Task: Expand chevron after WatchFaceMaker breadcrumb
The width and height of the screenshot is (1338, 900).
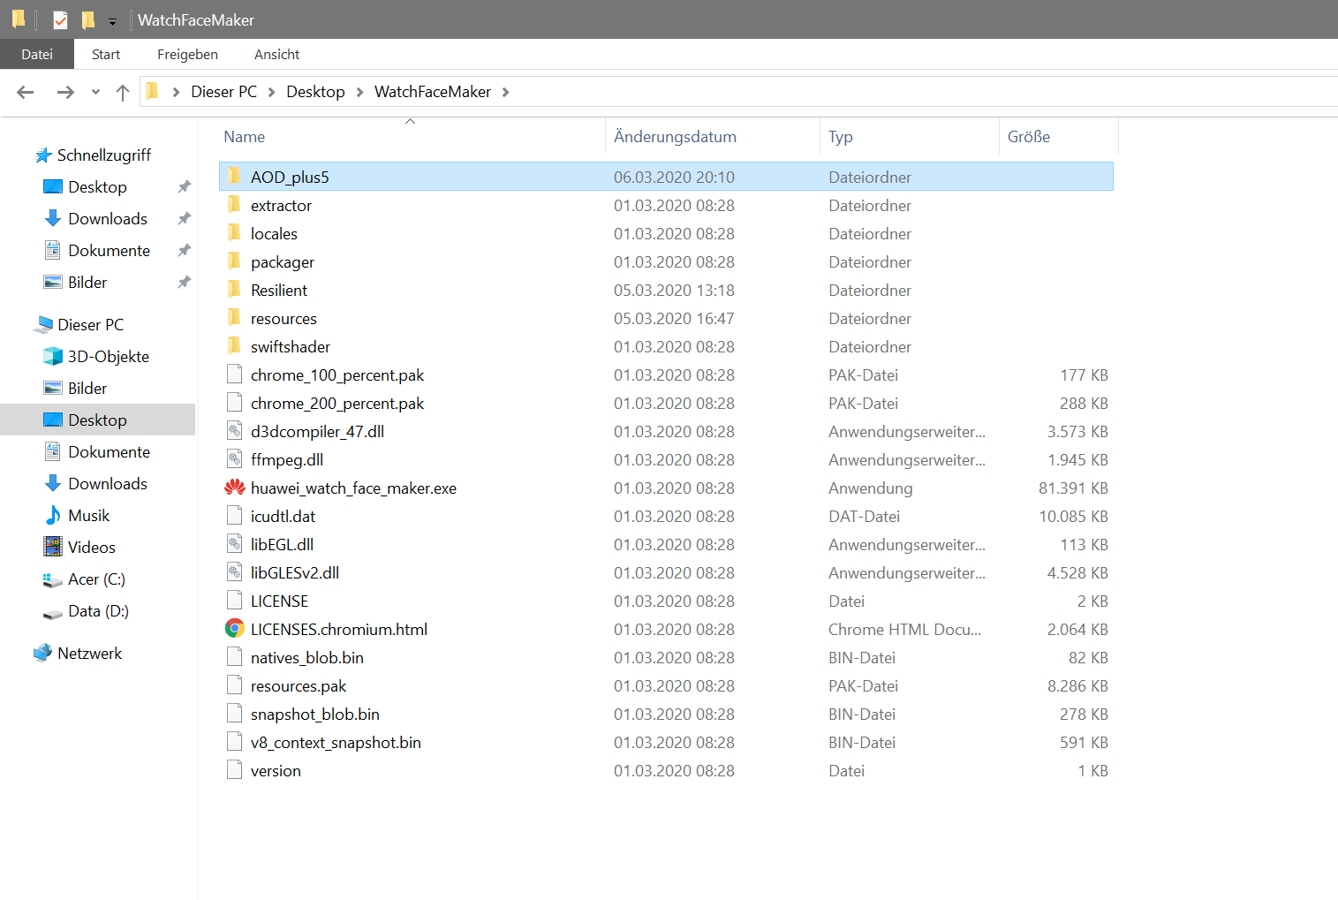Action: [505, 92]
